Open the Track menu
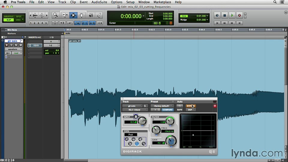This screenshot has width=288, height=162. (62, 2)
